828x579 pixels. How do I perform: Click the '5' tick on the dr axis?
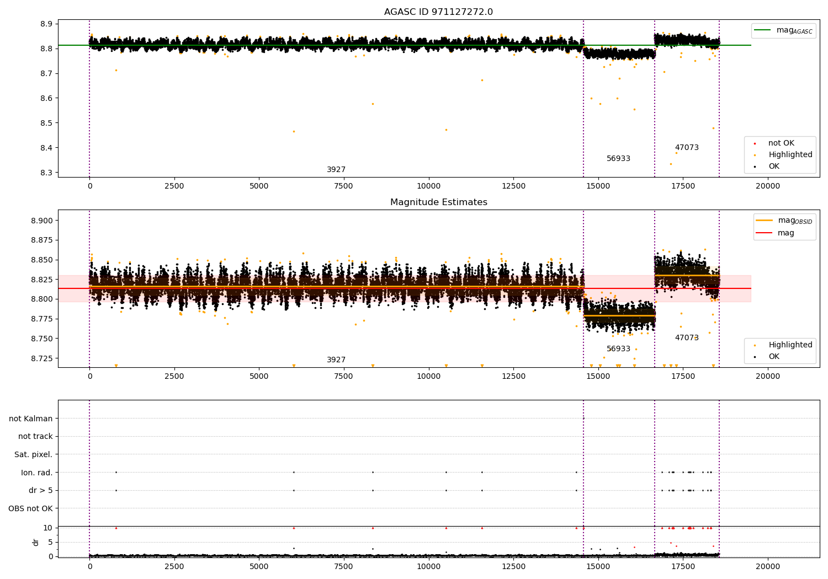[50, 543]
